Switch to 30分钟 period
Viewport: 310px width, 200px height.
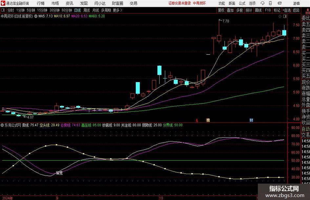point(54,10)
